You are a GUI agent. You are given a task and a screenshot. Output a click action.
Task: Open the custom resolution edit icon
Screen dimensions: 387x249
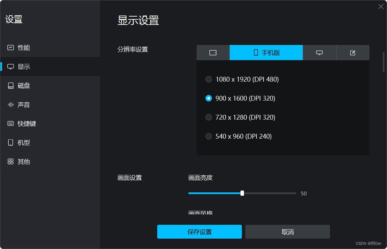tap(352, 53)
